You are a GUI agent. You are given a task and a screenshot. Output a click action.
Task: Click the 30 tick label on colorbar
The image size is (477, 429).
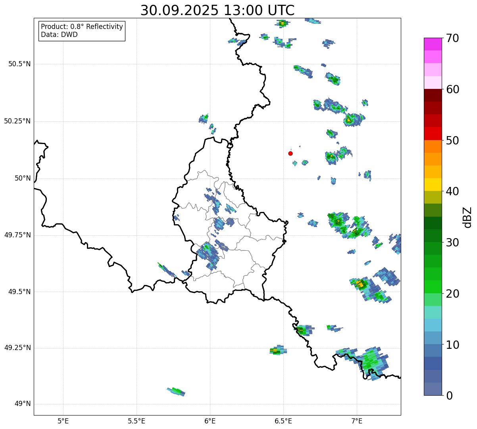point(453,242)
